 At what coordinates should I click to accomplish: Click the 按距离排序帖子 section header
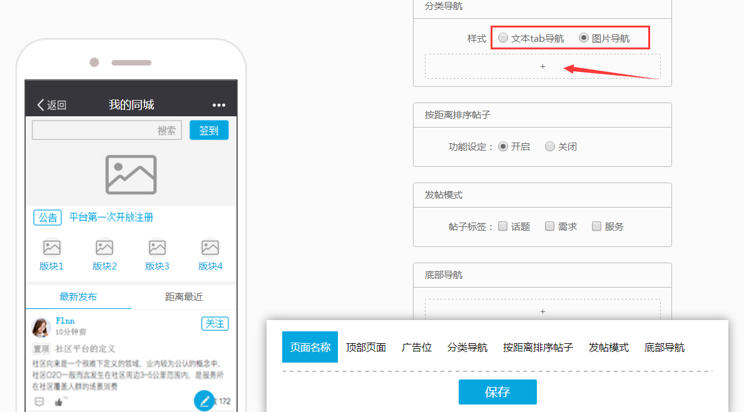click(457, 115)
